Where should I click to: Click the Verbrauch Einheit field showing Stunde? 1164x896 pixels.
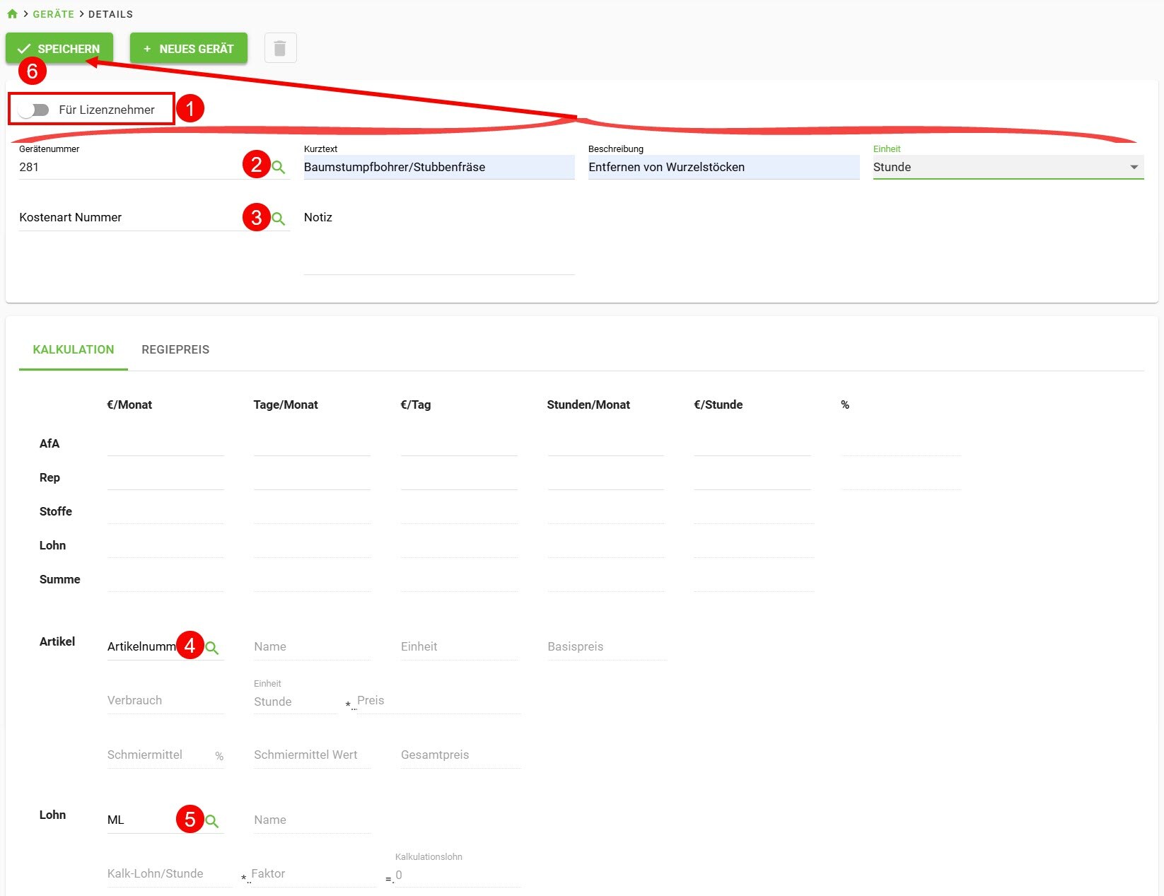click(296, 701)
